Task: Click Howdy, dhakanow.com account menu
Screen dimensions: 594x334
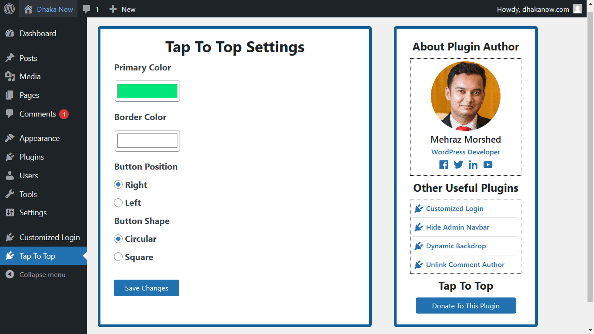Action: click(x=539, y=9)
